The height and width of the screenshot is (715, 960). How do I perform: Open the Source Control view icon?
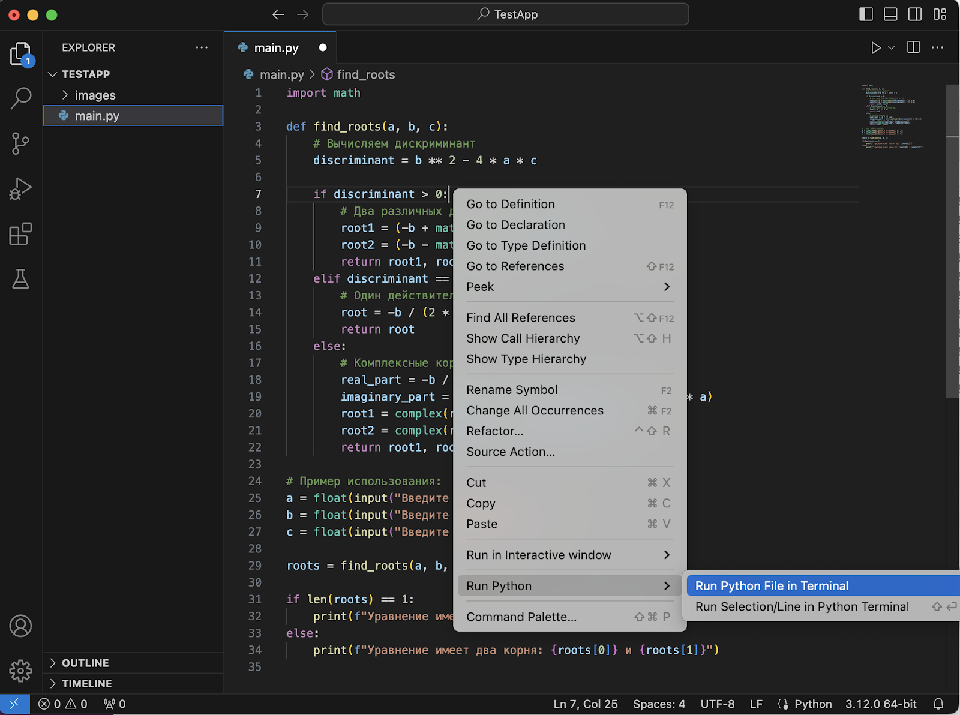pos(21,144)
